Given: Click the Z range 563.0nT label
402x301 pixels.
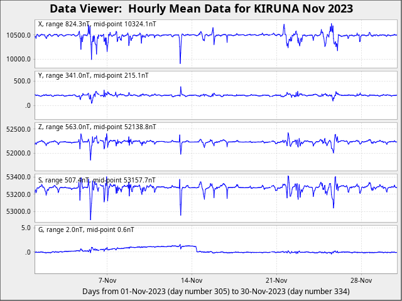Looking at the screenshot, I should pyautogui.click(x=97, y=127).
